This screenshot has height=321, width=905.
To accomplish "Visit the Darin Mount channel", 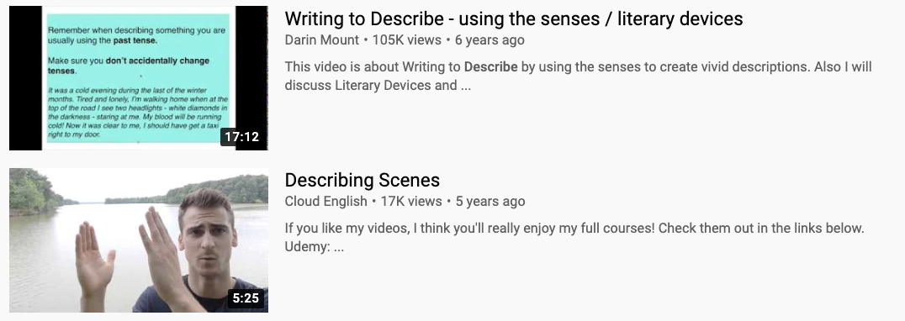I will 321,39.
